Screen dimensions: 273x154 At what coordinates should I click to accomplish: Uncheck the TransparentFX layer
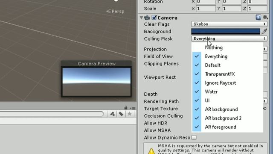pos(227,74)
